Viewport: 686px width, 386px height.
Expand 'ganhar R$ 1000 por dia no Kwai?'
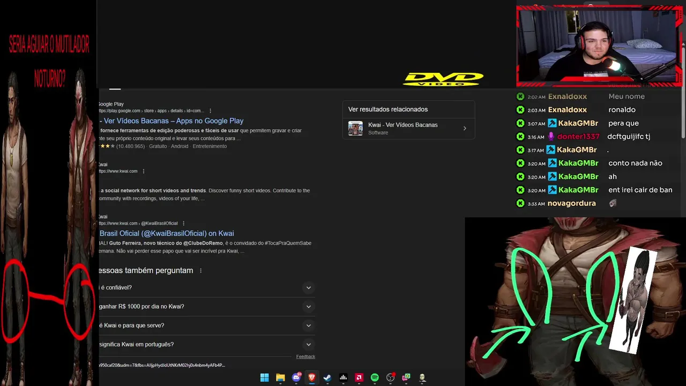tap(308, 307)
